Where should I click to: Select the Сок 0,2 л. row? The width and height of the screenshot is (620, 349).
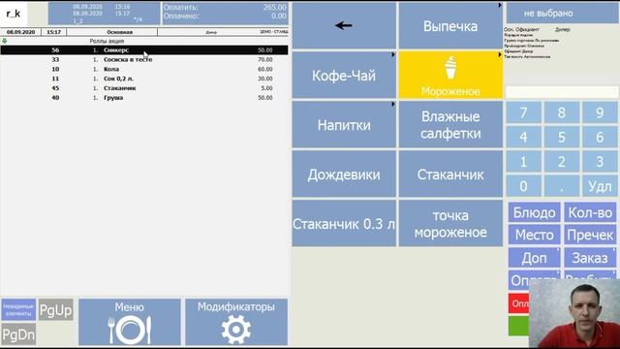point(144,79)
